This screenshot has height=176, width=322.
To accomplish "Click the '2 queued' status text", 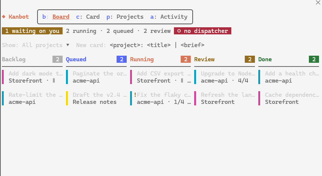I will pos(120,31).
